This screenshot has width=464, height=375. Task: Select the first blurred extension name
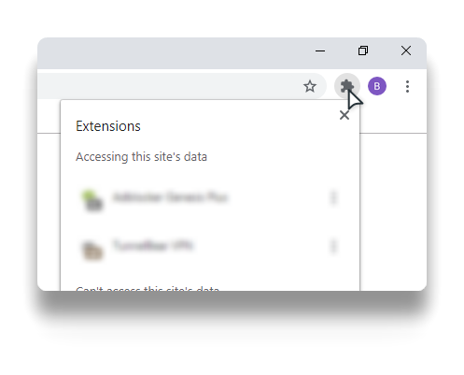click(x=171, y=197)
